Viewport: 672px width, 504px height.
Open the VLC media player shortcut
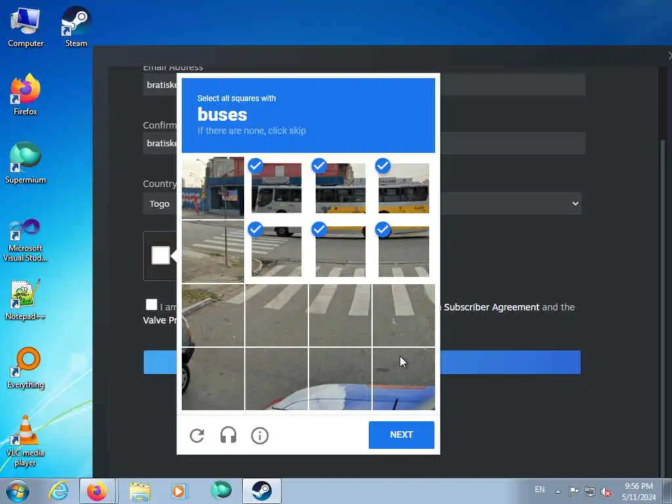pyautogui.click(x=26, y=440)
